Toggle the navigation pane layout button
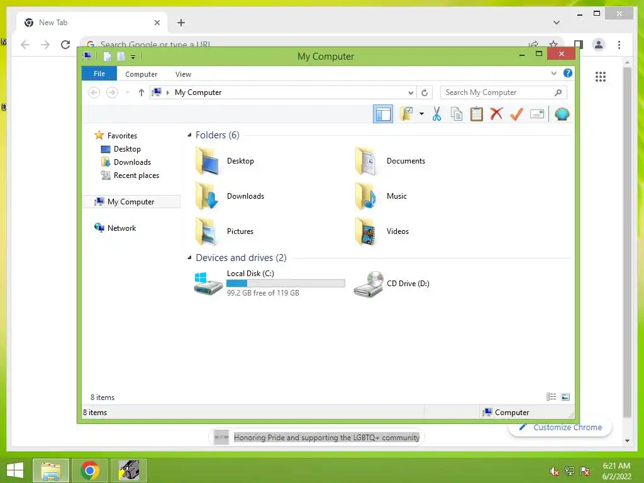 [x=383, y=114]
